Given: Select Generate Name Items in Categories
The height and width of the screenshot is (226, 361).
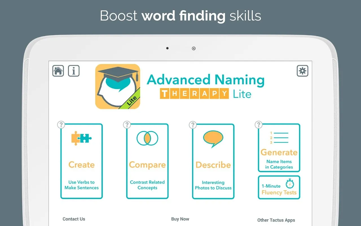Looking at the screenshot, I should [x=279, y=158].
